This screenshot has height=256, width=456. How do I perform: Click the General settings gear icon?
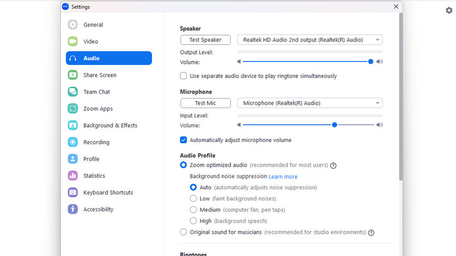tap(72, 25)
